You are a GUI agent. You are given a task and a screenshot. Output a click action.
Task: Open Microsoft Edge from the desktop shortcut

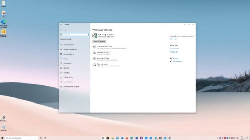[4, 24]
